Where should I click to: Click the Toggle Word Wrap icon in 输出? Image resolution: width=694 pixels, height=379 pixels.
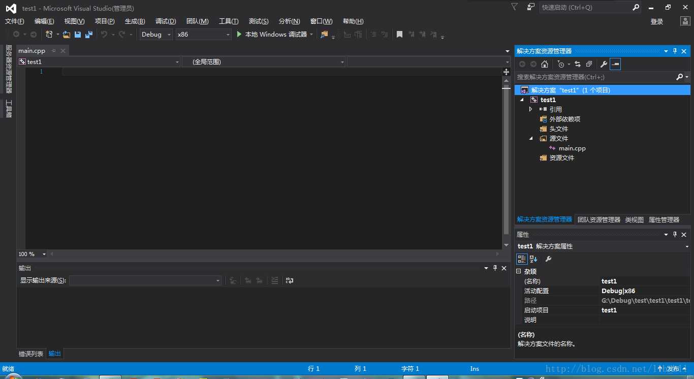[290, 280]
